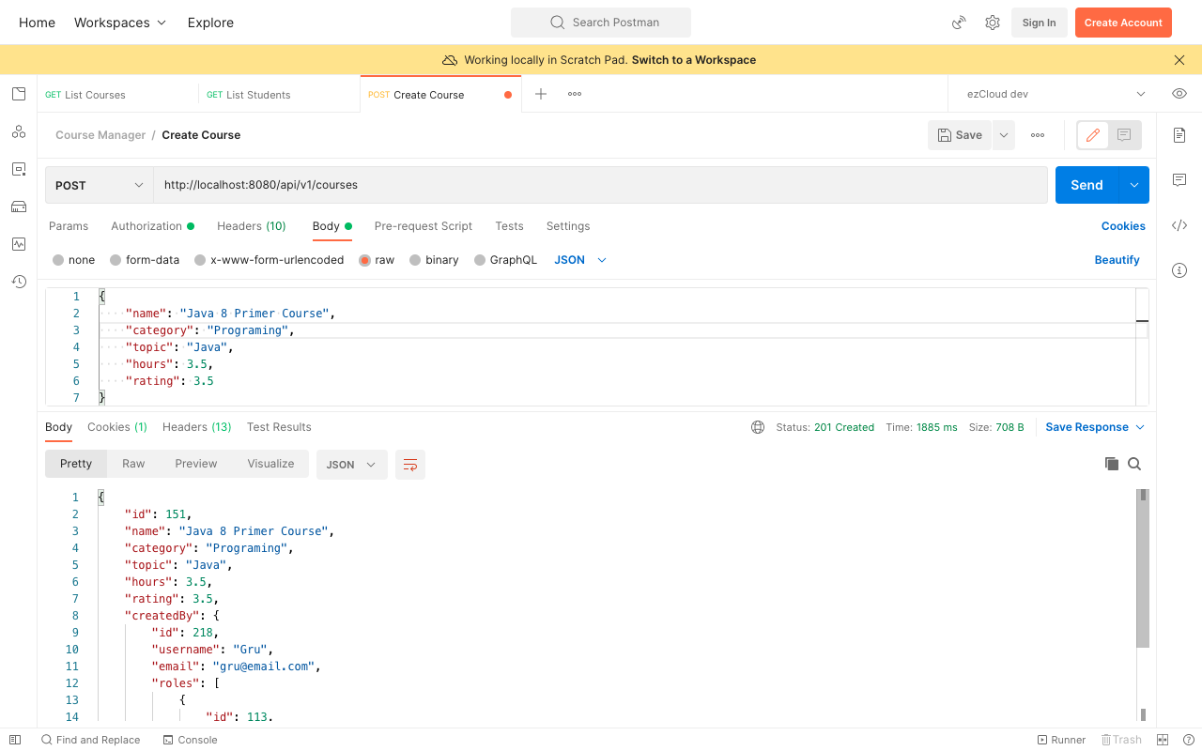Click Switch to a Workspace link

coord(694,60)
